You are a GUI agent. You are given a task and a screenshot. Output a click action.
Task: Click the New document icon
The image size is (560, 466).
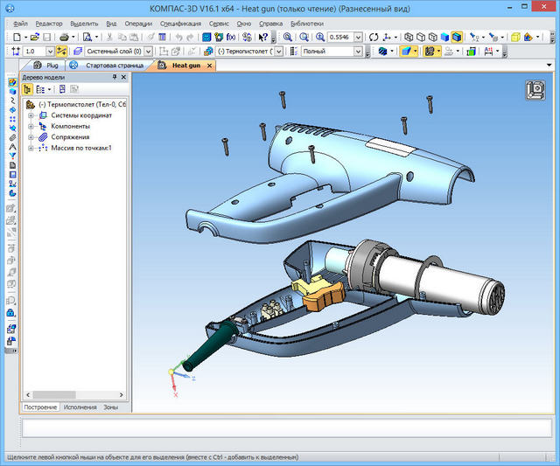point(18,38)
